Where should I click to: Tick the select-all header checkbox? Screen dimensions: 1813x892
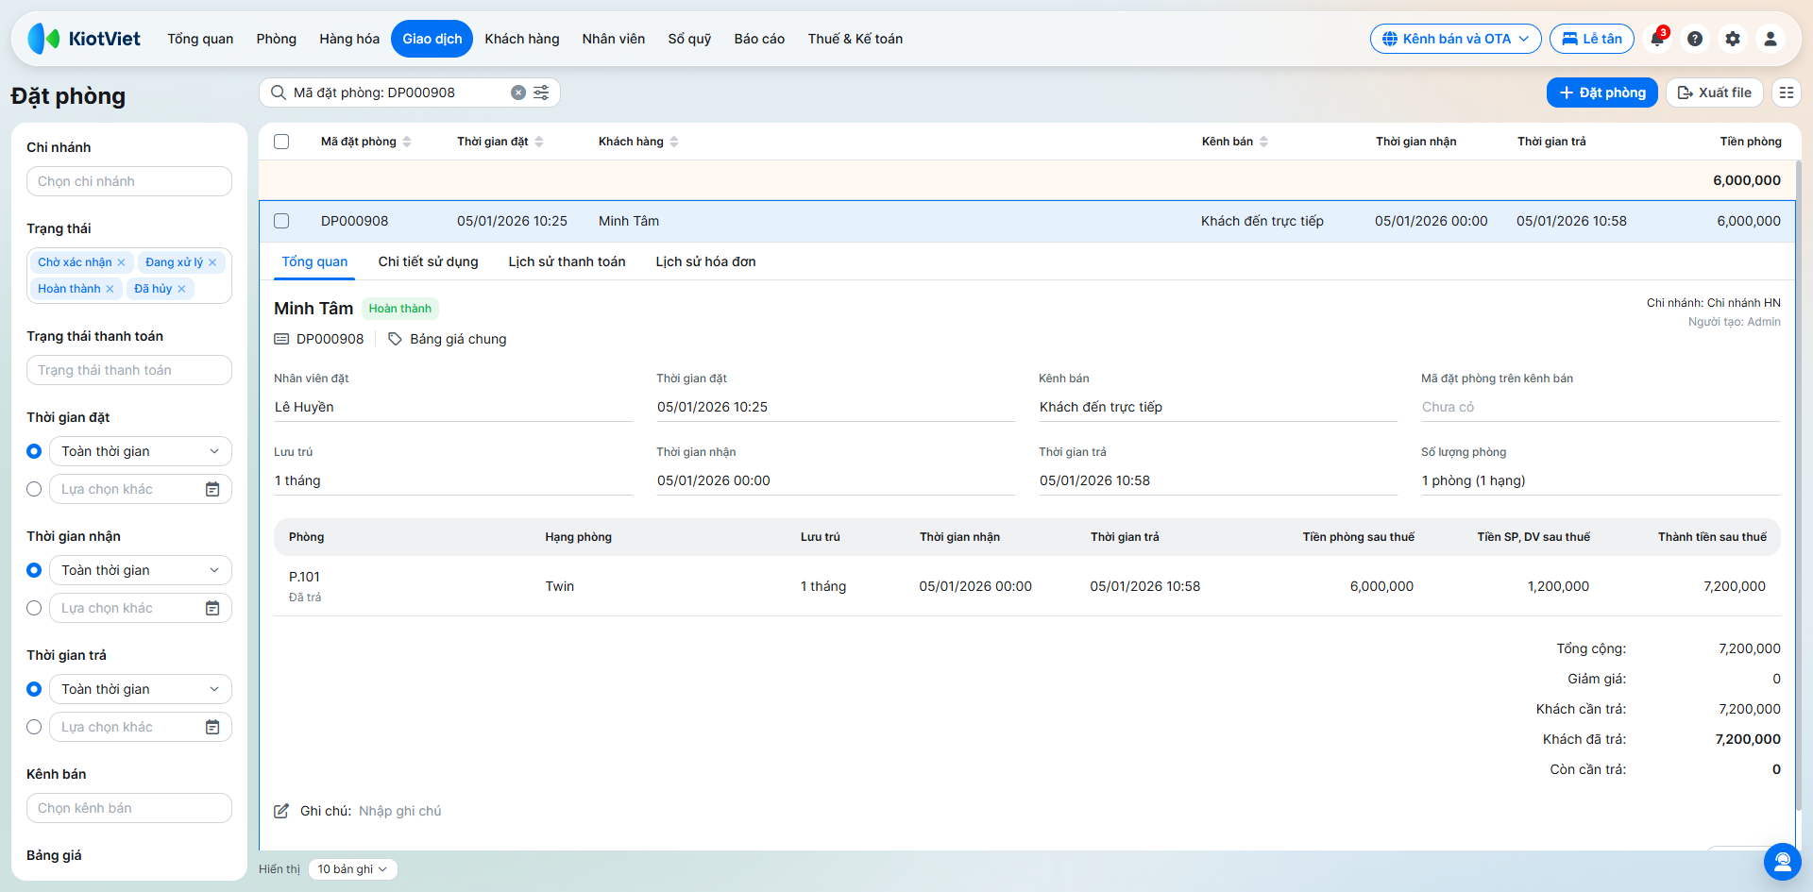(x=281, y=142)
